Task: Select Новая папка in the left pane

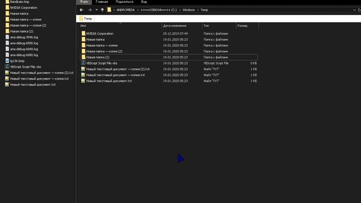Action: [x=19, y=14]
